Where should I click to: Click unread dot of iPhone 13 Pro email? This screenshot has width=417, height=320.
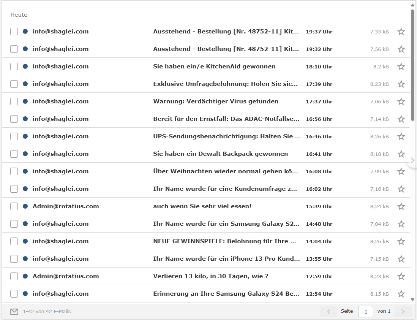pos(25,258)
